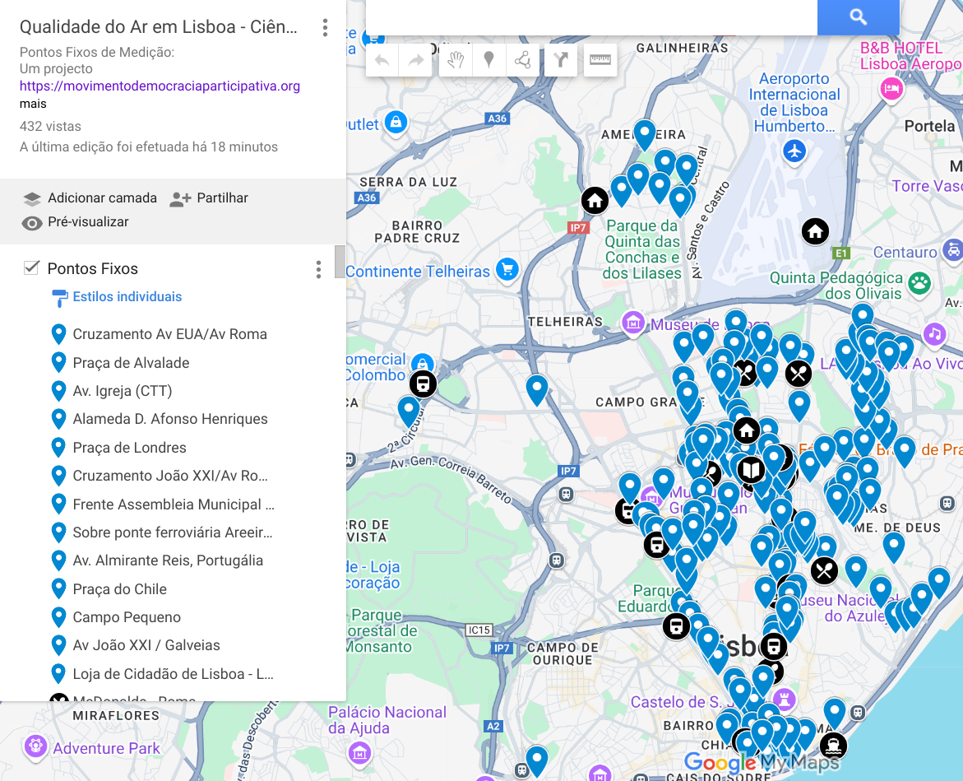Viewport: 963px width, 781px height.
Task: Select the Draw a line tool
Action: tap(522, 60)
